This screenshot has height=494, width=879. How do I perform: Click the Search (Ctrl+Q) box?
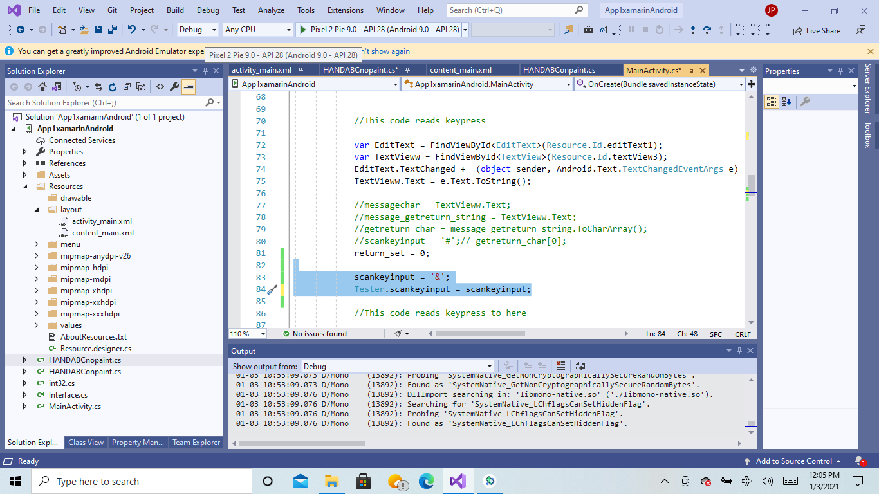[517, 10]
